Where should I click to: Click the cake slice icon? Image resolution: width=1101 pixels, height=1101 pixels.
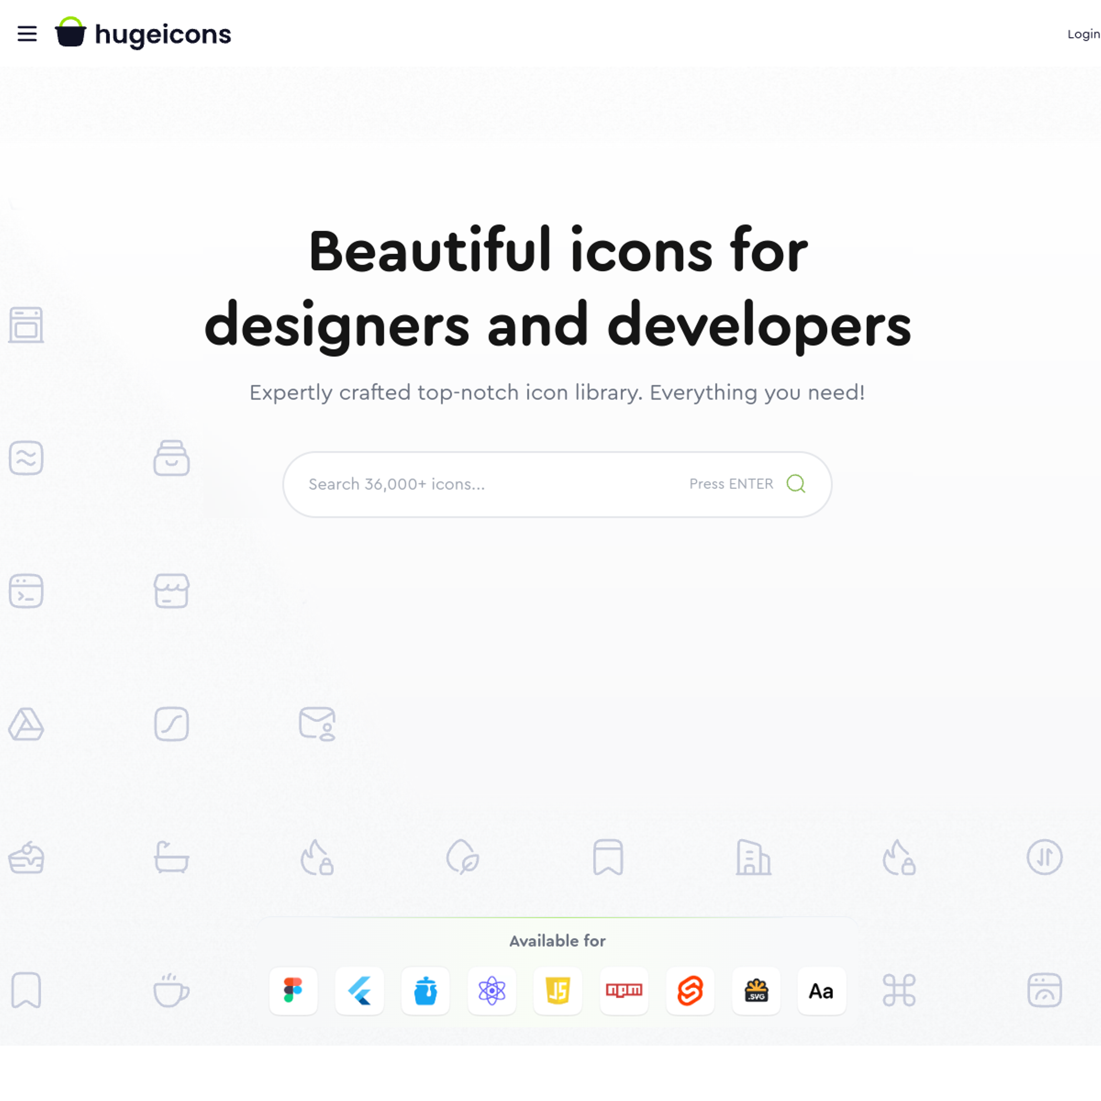pyautogui.click(x=26, y=857)
